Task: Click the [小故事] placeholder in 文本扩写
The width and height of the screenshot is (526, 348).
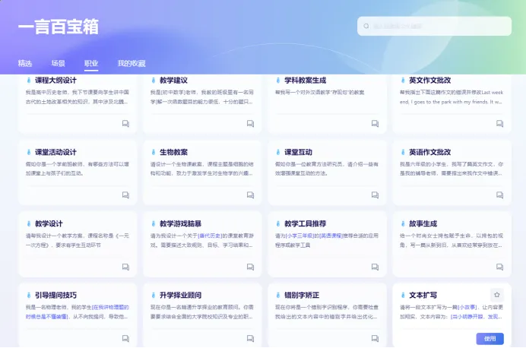Action: [467, 307]
